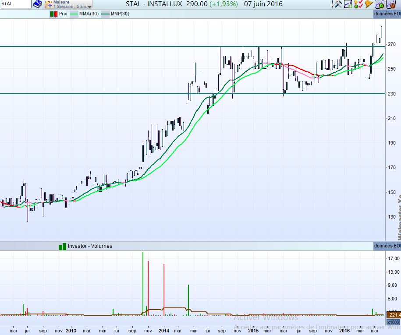This screenshot has width=401, height=335.
Task: Click the brown 221.4 volume average value tag
Action: [x=394, y=315]
